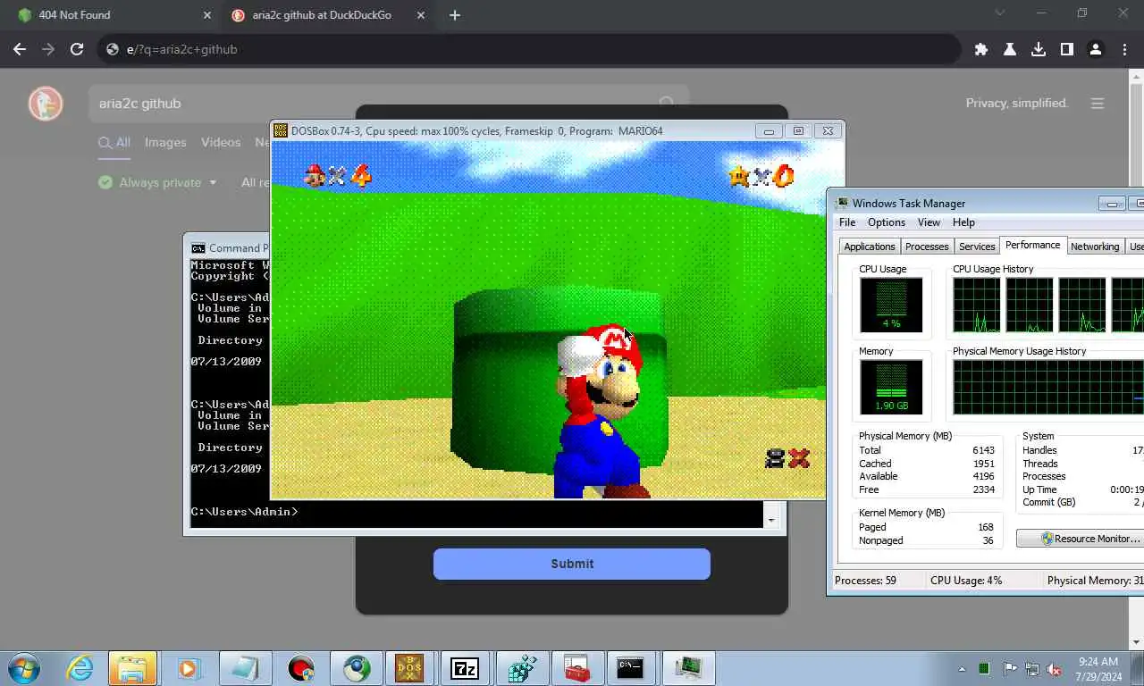Screen dimensions: 1144x686
Task: Launch Internet Explorer from the taskbar
Action: coord(80,668)
